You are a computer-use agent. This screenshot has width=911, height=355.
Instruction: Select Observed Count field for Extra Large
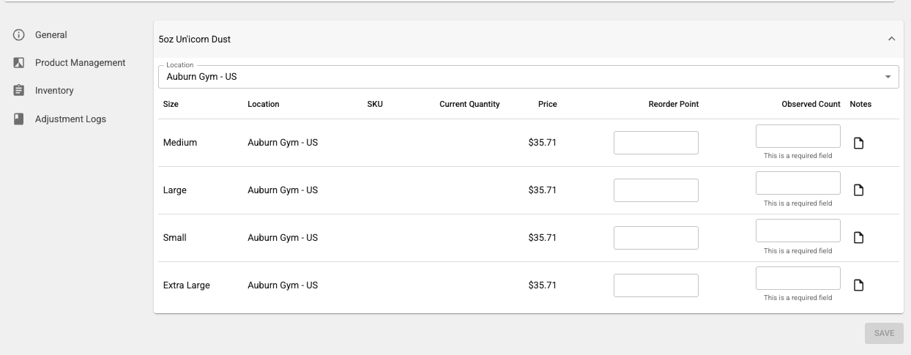click(x=797, y=278)
